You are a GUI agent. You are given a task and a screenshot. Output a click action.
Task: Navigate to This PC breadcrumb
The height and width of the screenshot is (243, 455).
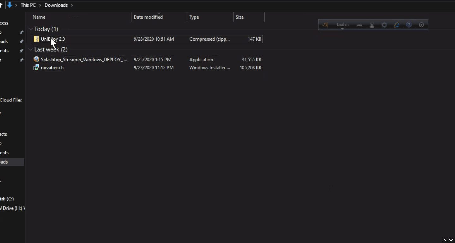tap(28, 5)
